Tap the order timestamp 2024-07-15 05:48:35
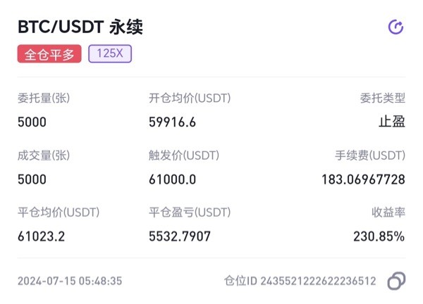The width and height of the screenshot is (423, 304). pyautogui.click(x=70, y=281)
